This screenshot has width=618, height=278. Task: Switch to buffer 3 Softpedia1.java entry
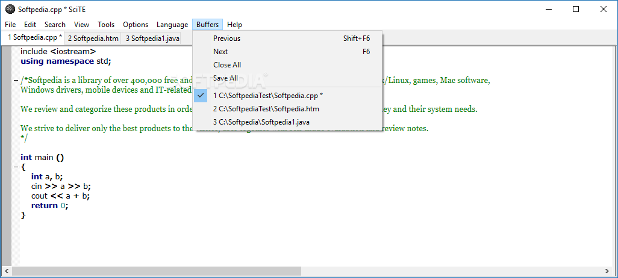[287, 122]
